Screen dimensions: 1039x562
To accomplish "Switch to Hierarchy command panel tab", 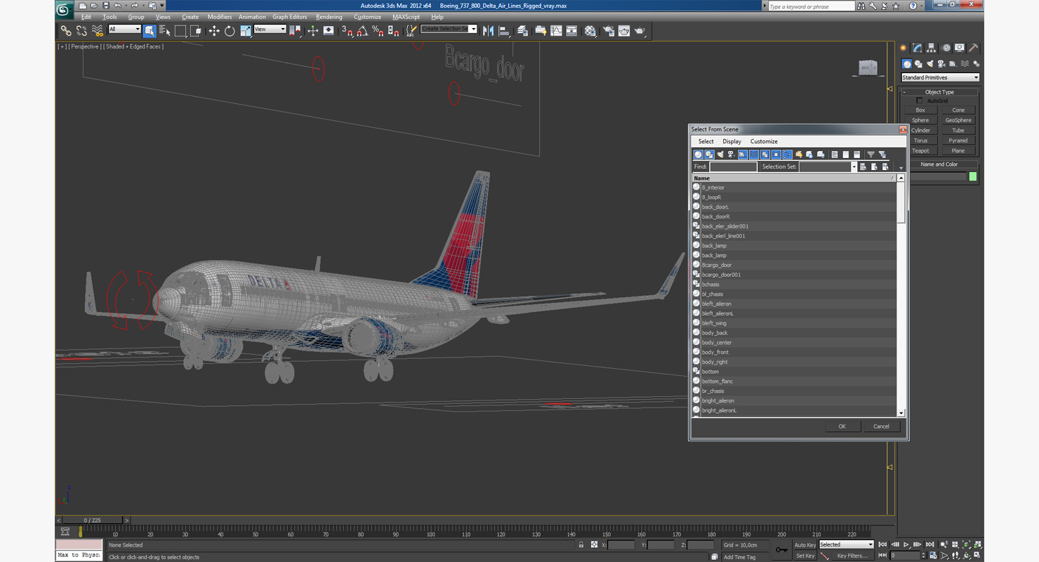I will (x=931, y=48).
